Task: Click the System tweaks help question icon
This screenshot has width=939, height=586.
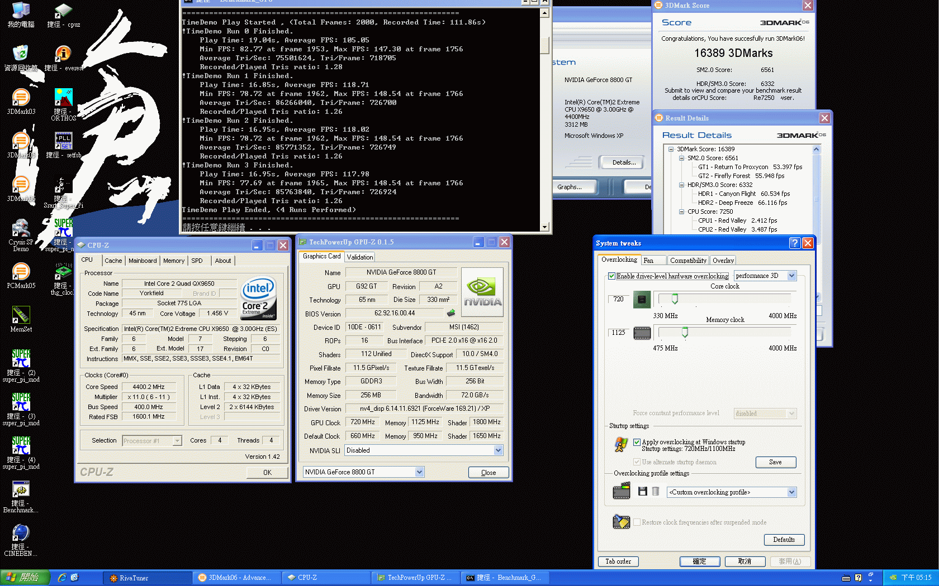Action: (794, 243)
